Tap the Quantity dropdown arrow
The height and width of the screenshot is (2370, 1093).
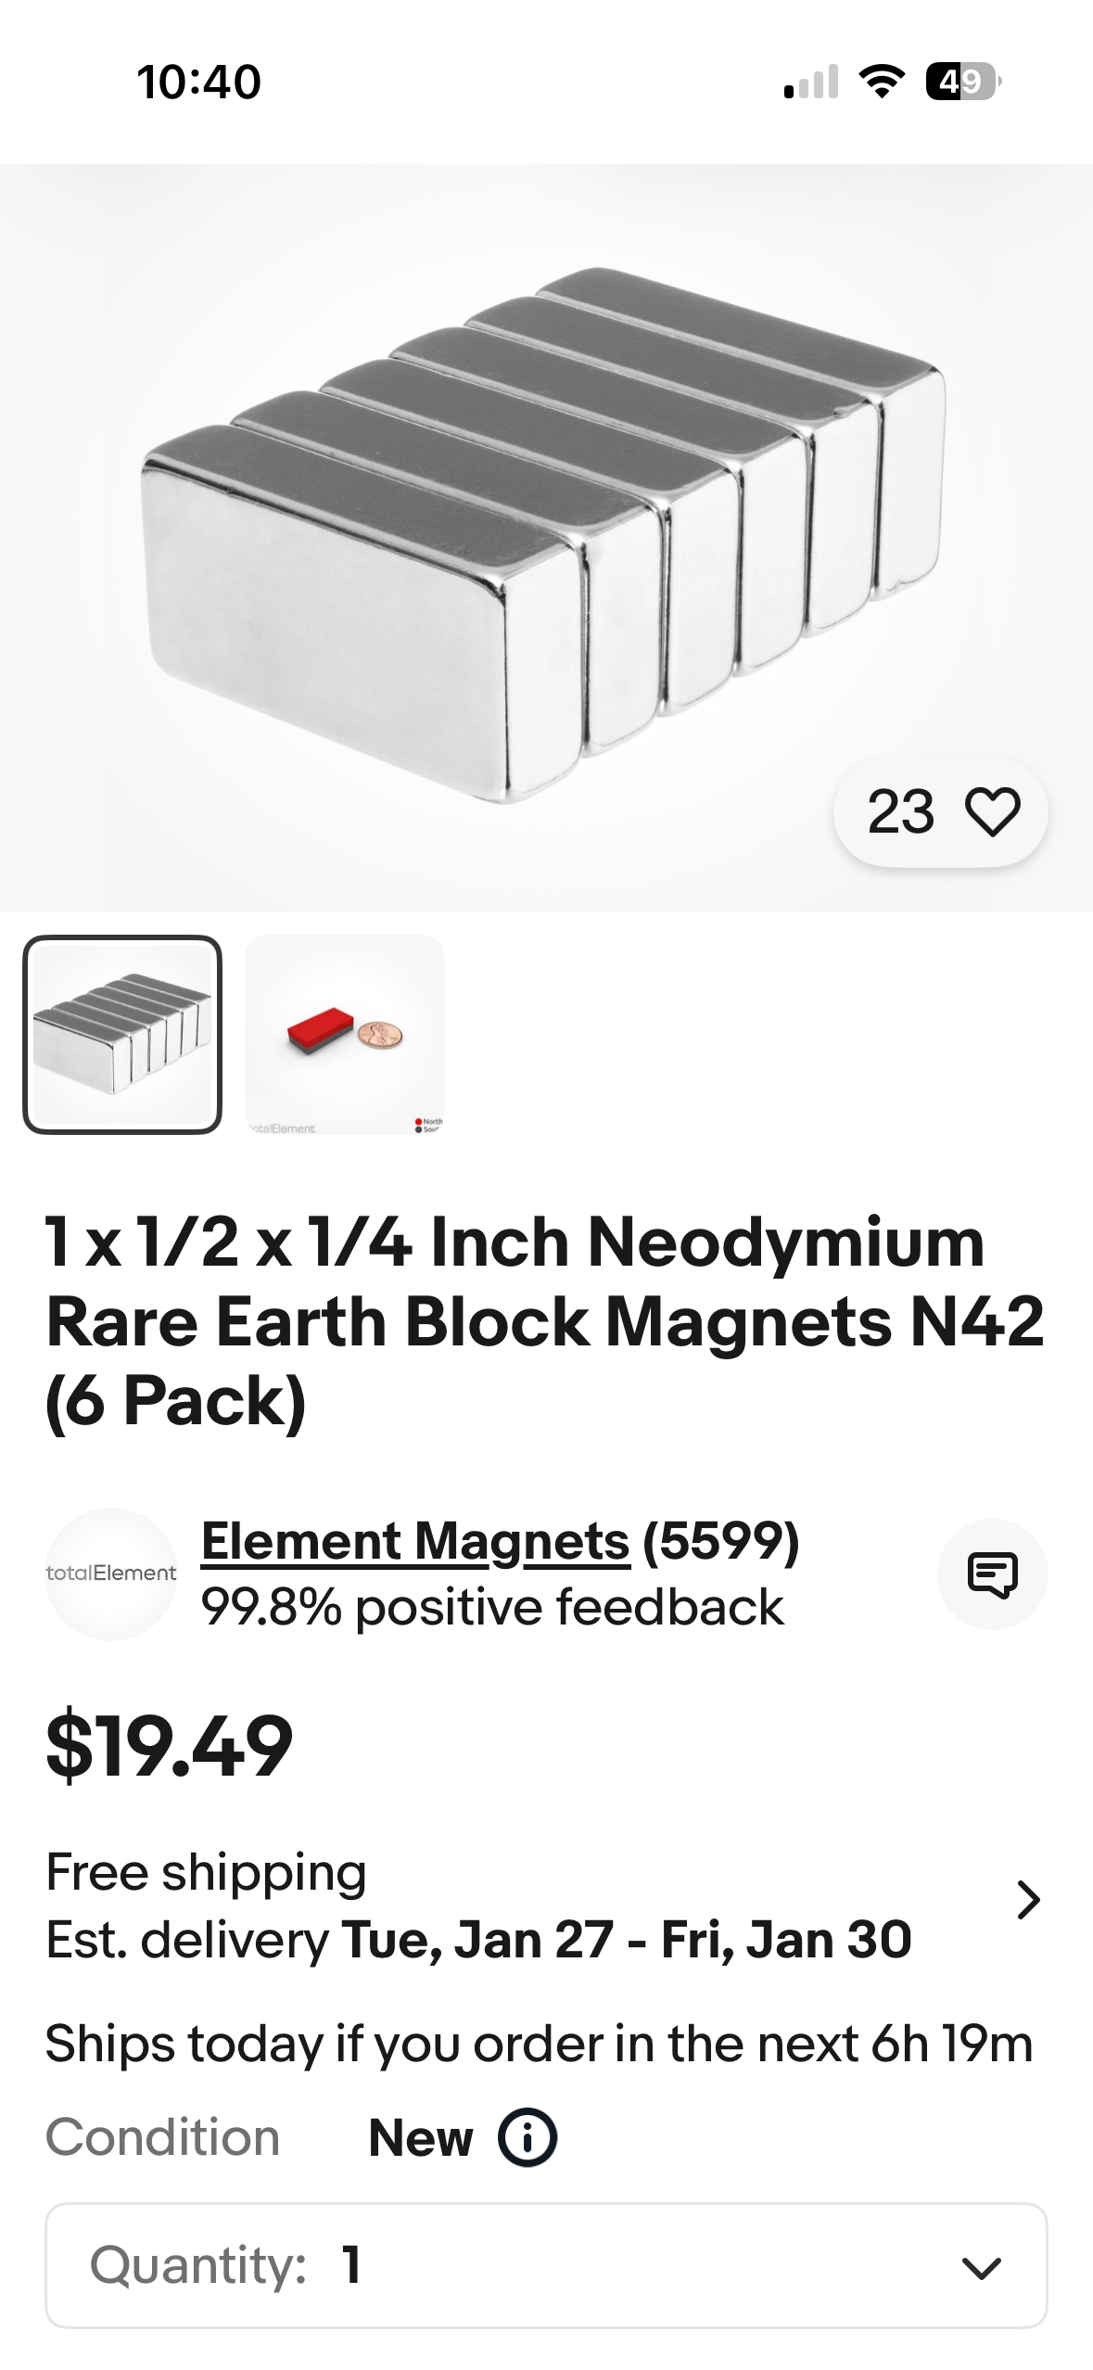tap(981, 2267)
